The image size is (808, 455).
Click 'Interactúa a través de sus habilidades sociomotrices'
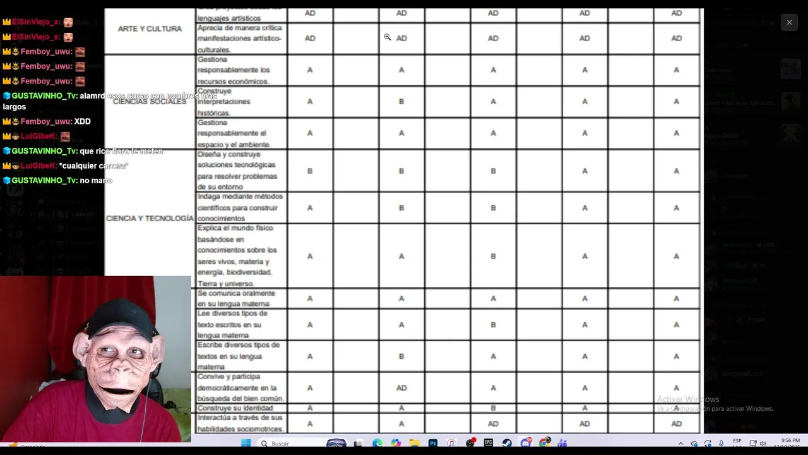pos(240,423)
